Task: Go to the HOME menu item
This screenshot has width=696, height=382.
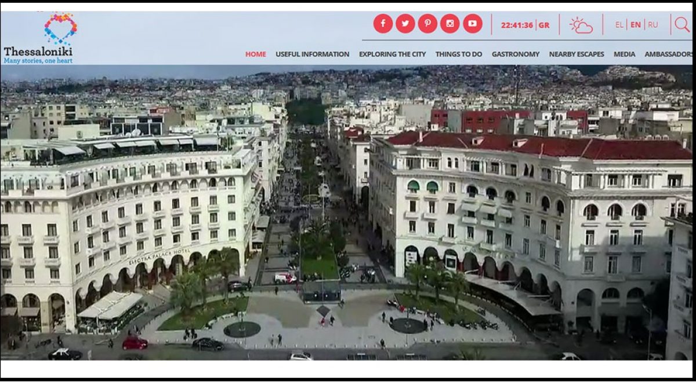Action: coord(255,54)
